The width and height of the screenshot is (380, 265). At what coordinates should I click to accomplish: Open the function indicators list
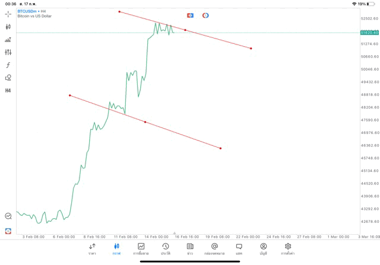8,65
